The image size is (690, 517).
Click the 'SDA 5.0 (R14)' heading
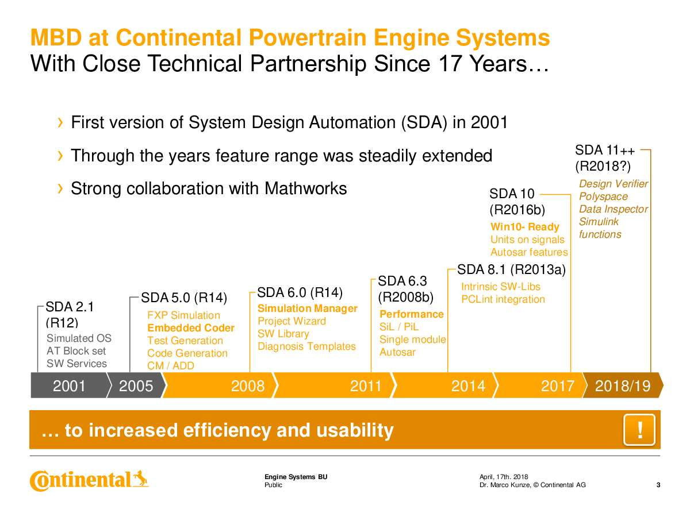pos(184,298)
